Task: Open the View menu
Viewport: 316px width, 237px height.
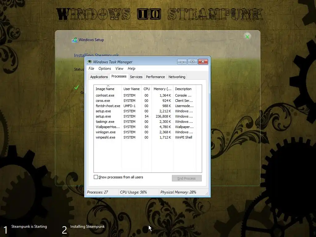Action: point(119,69)
